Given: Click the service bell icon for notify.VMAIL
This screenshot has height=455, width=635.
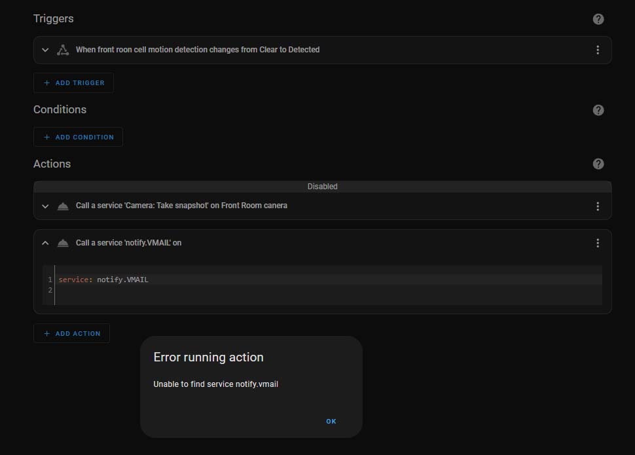Looking at the screenshot, I should click(x=63, y=243).
